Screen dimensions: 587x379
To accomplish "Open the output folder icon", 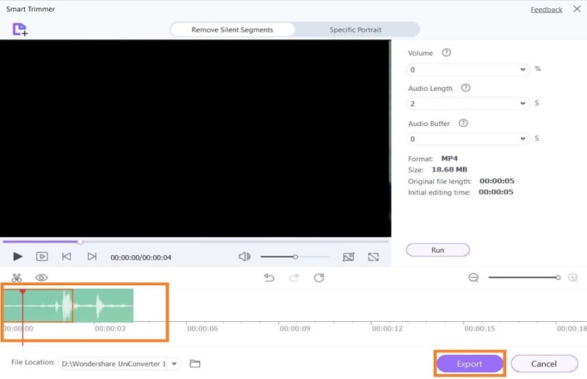I will [195, 363].
